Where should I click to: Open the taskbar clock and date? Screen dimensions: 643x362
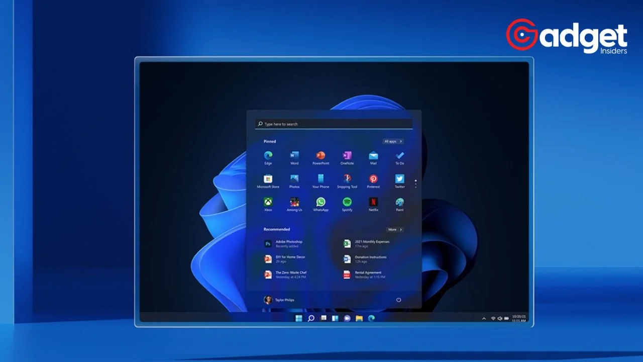[519, 319]
